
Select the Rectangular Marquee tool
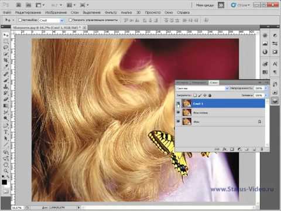pos(6,41)
